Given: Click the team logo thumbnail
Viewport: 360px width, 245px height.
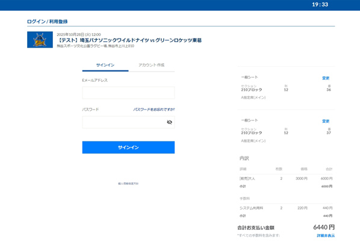Looking at the screenshot, I should coord(40,40).
